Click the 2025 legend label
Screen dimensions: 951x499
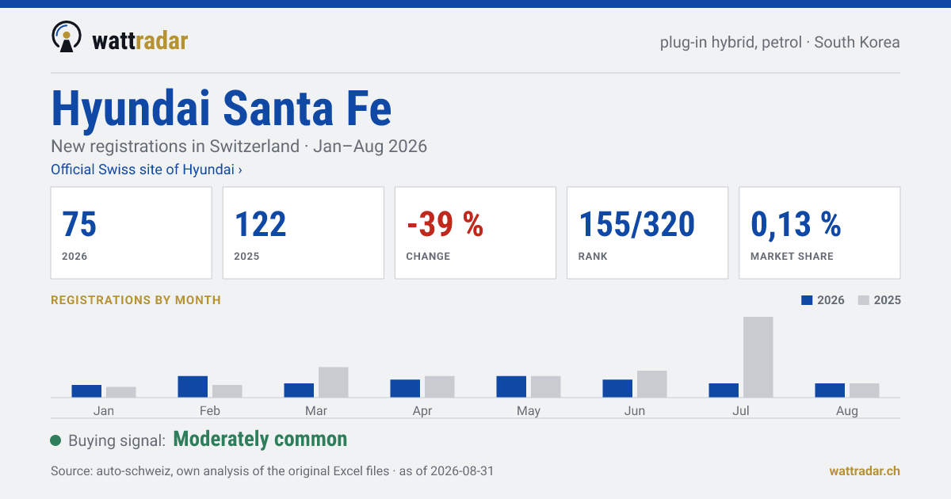(x=888, y=300)
